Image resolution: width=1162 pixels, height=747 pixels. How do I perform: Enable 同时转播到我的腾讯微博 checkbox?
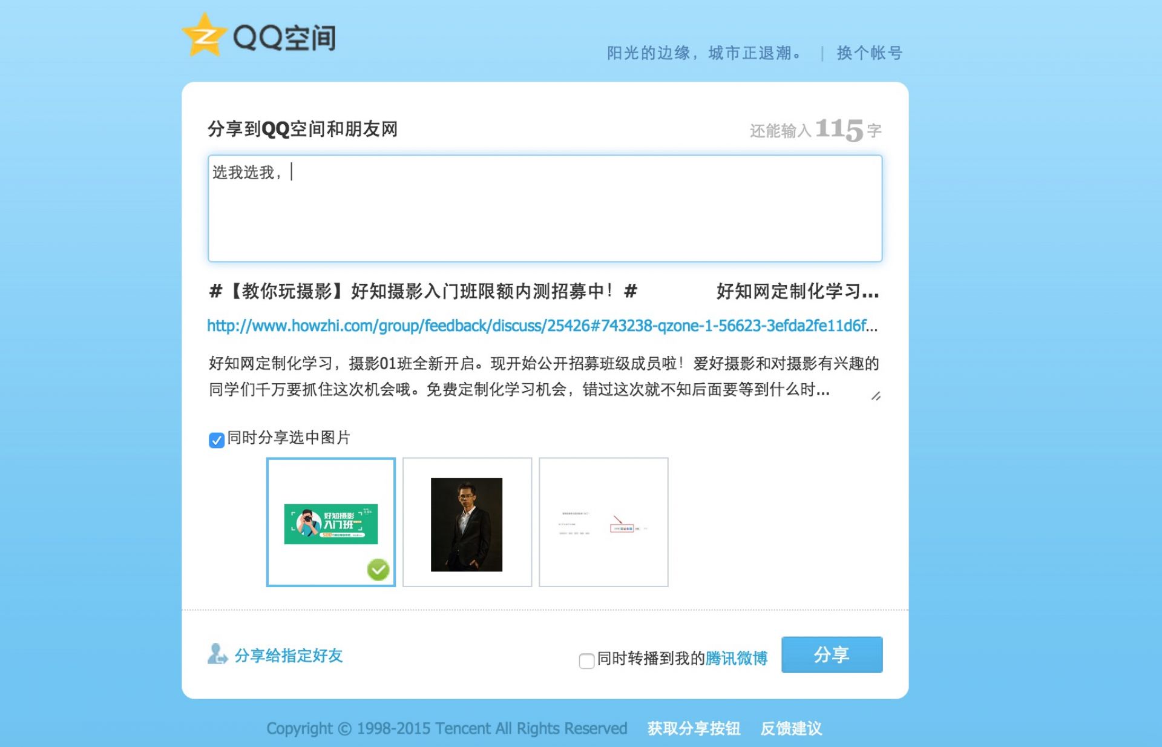(586, 660)
